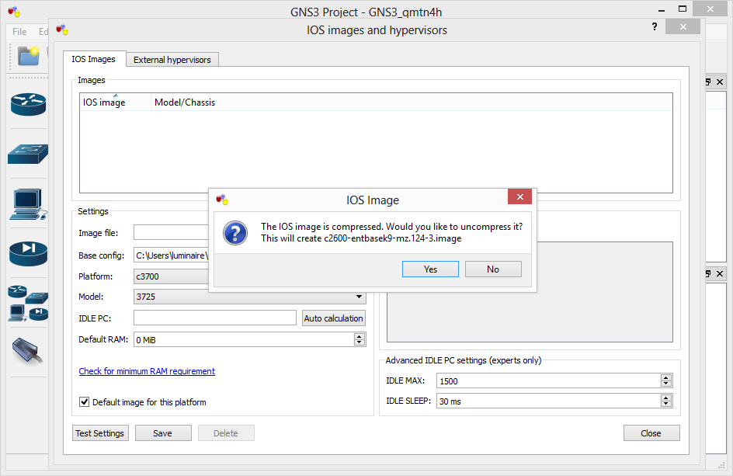733x476 pixels.
Task: Open the File menu in GNS3
Action: [x=19, y=31]
